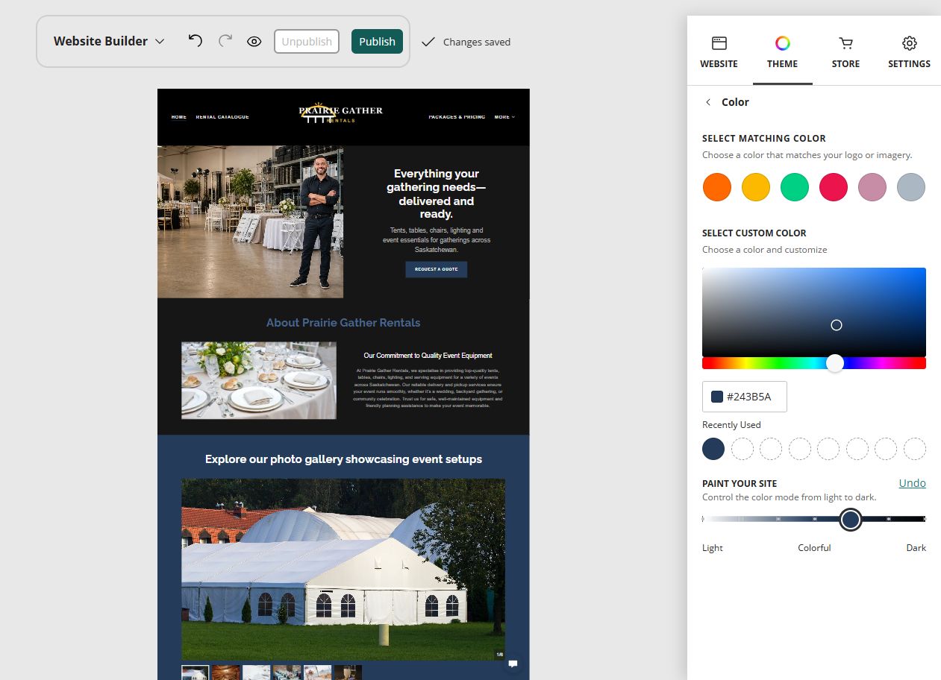Preview site with the eye icon
This screenshot has height=680, width=941.
[254, 42]
